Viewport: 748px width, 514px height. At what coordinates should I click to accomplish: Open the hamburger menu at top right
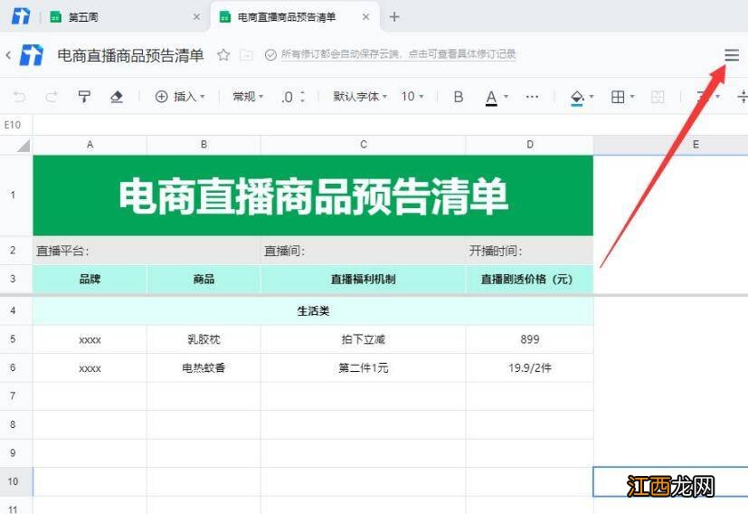tap(732, 55)
